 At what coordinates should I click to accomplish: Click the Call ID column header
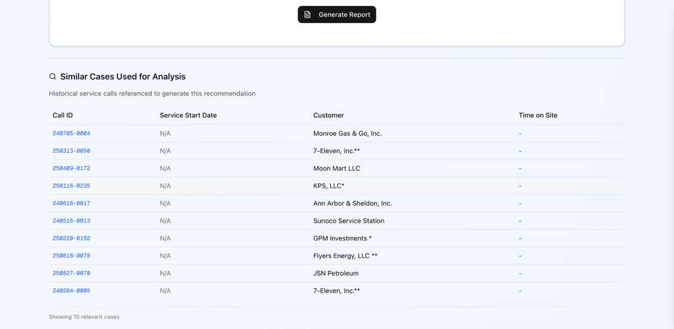(x=63, y=115)
